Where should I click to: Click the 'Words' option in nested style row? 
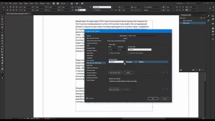click(x=141, y=62)
